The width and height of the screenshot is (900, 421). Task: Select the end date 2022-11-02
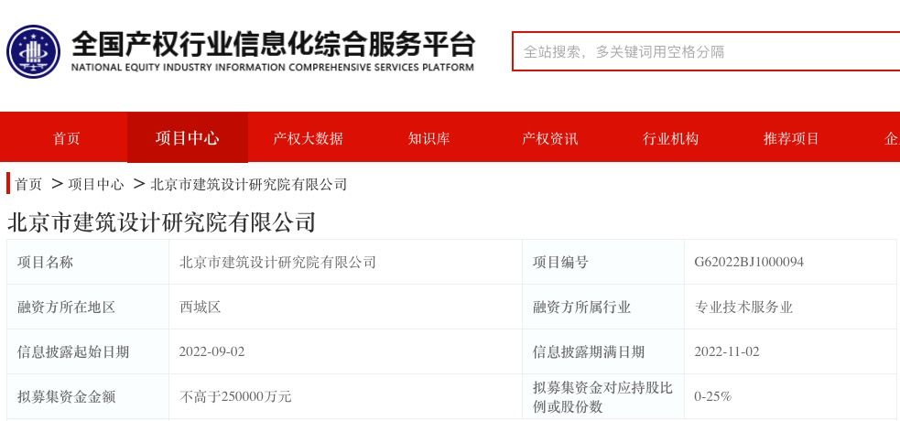(x=727, y=351)
